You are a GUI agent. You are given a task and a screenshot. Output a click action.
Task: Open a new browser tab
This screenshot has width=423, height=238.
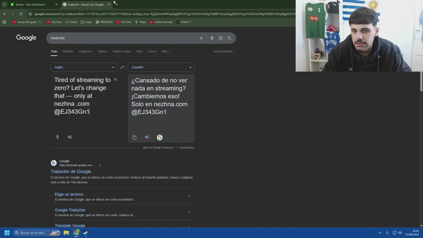click(116, 4)
